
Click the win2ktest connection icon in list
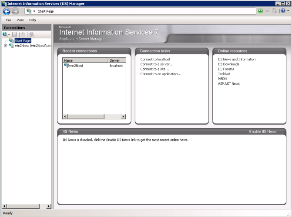[x=66, y=65]
